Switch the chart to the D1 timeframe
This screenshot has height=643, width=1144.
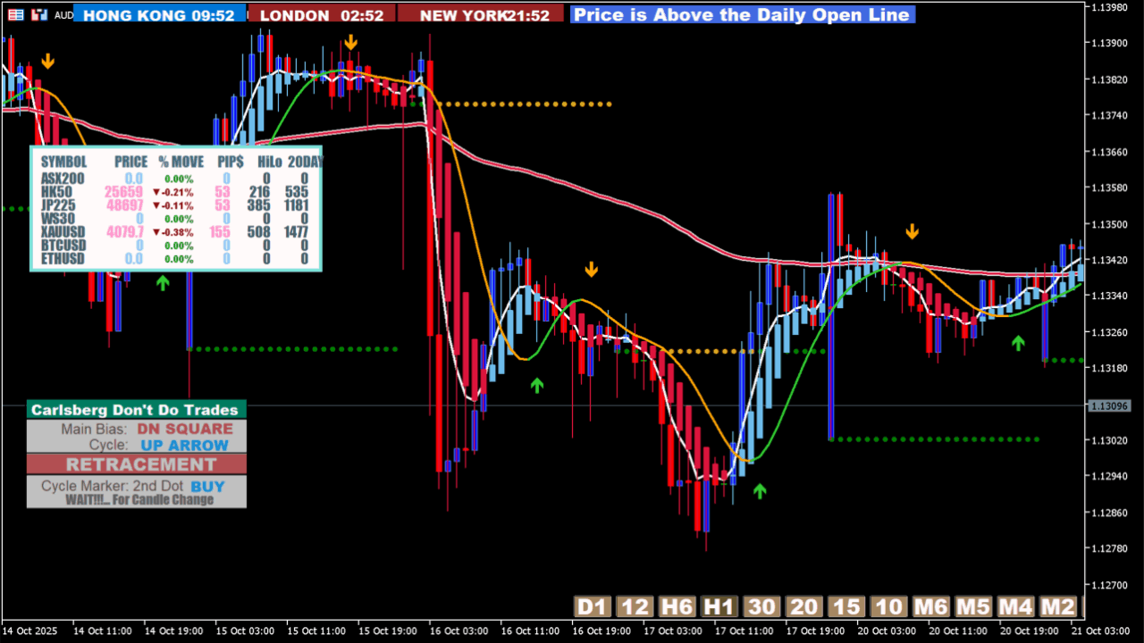[x=591, y=607]
